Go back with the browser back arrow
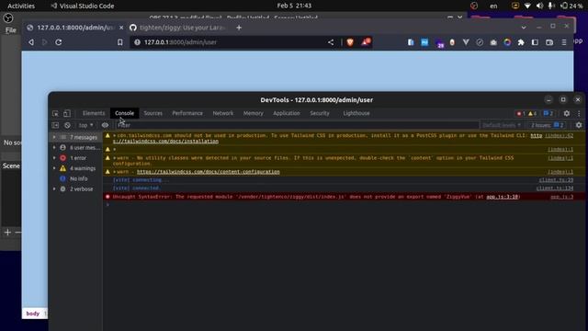The height and width of the screenshot is (331, 588). point(31,42)
